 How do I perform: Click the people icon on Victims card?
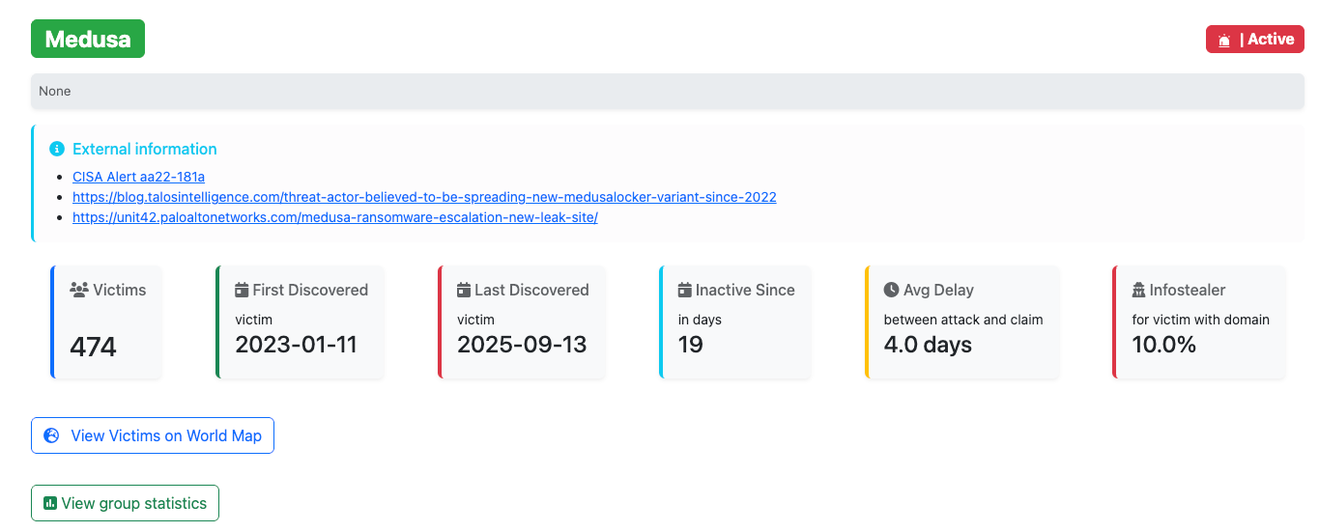tap(79, 290)
